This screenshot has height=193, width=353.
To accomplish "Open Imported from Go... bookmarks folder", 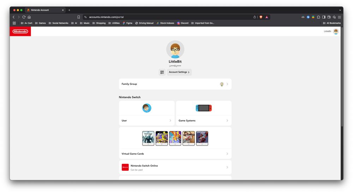I will click(203, 23).
